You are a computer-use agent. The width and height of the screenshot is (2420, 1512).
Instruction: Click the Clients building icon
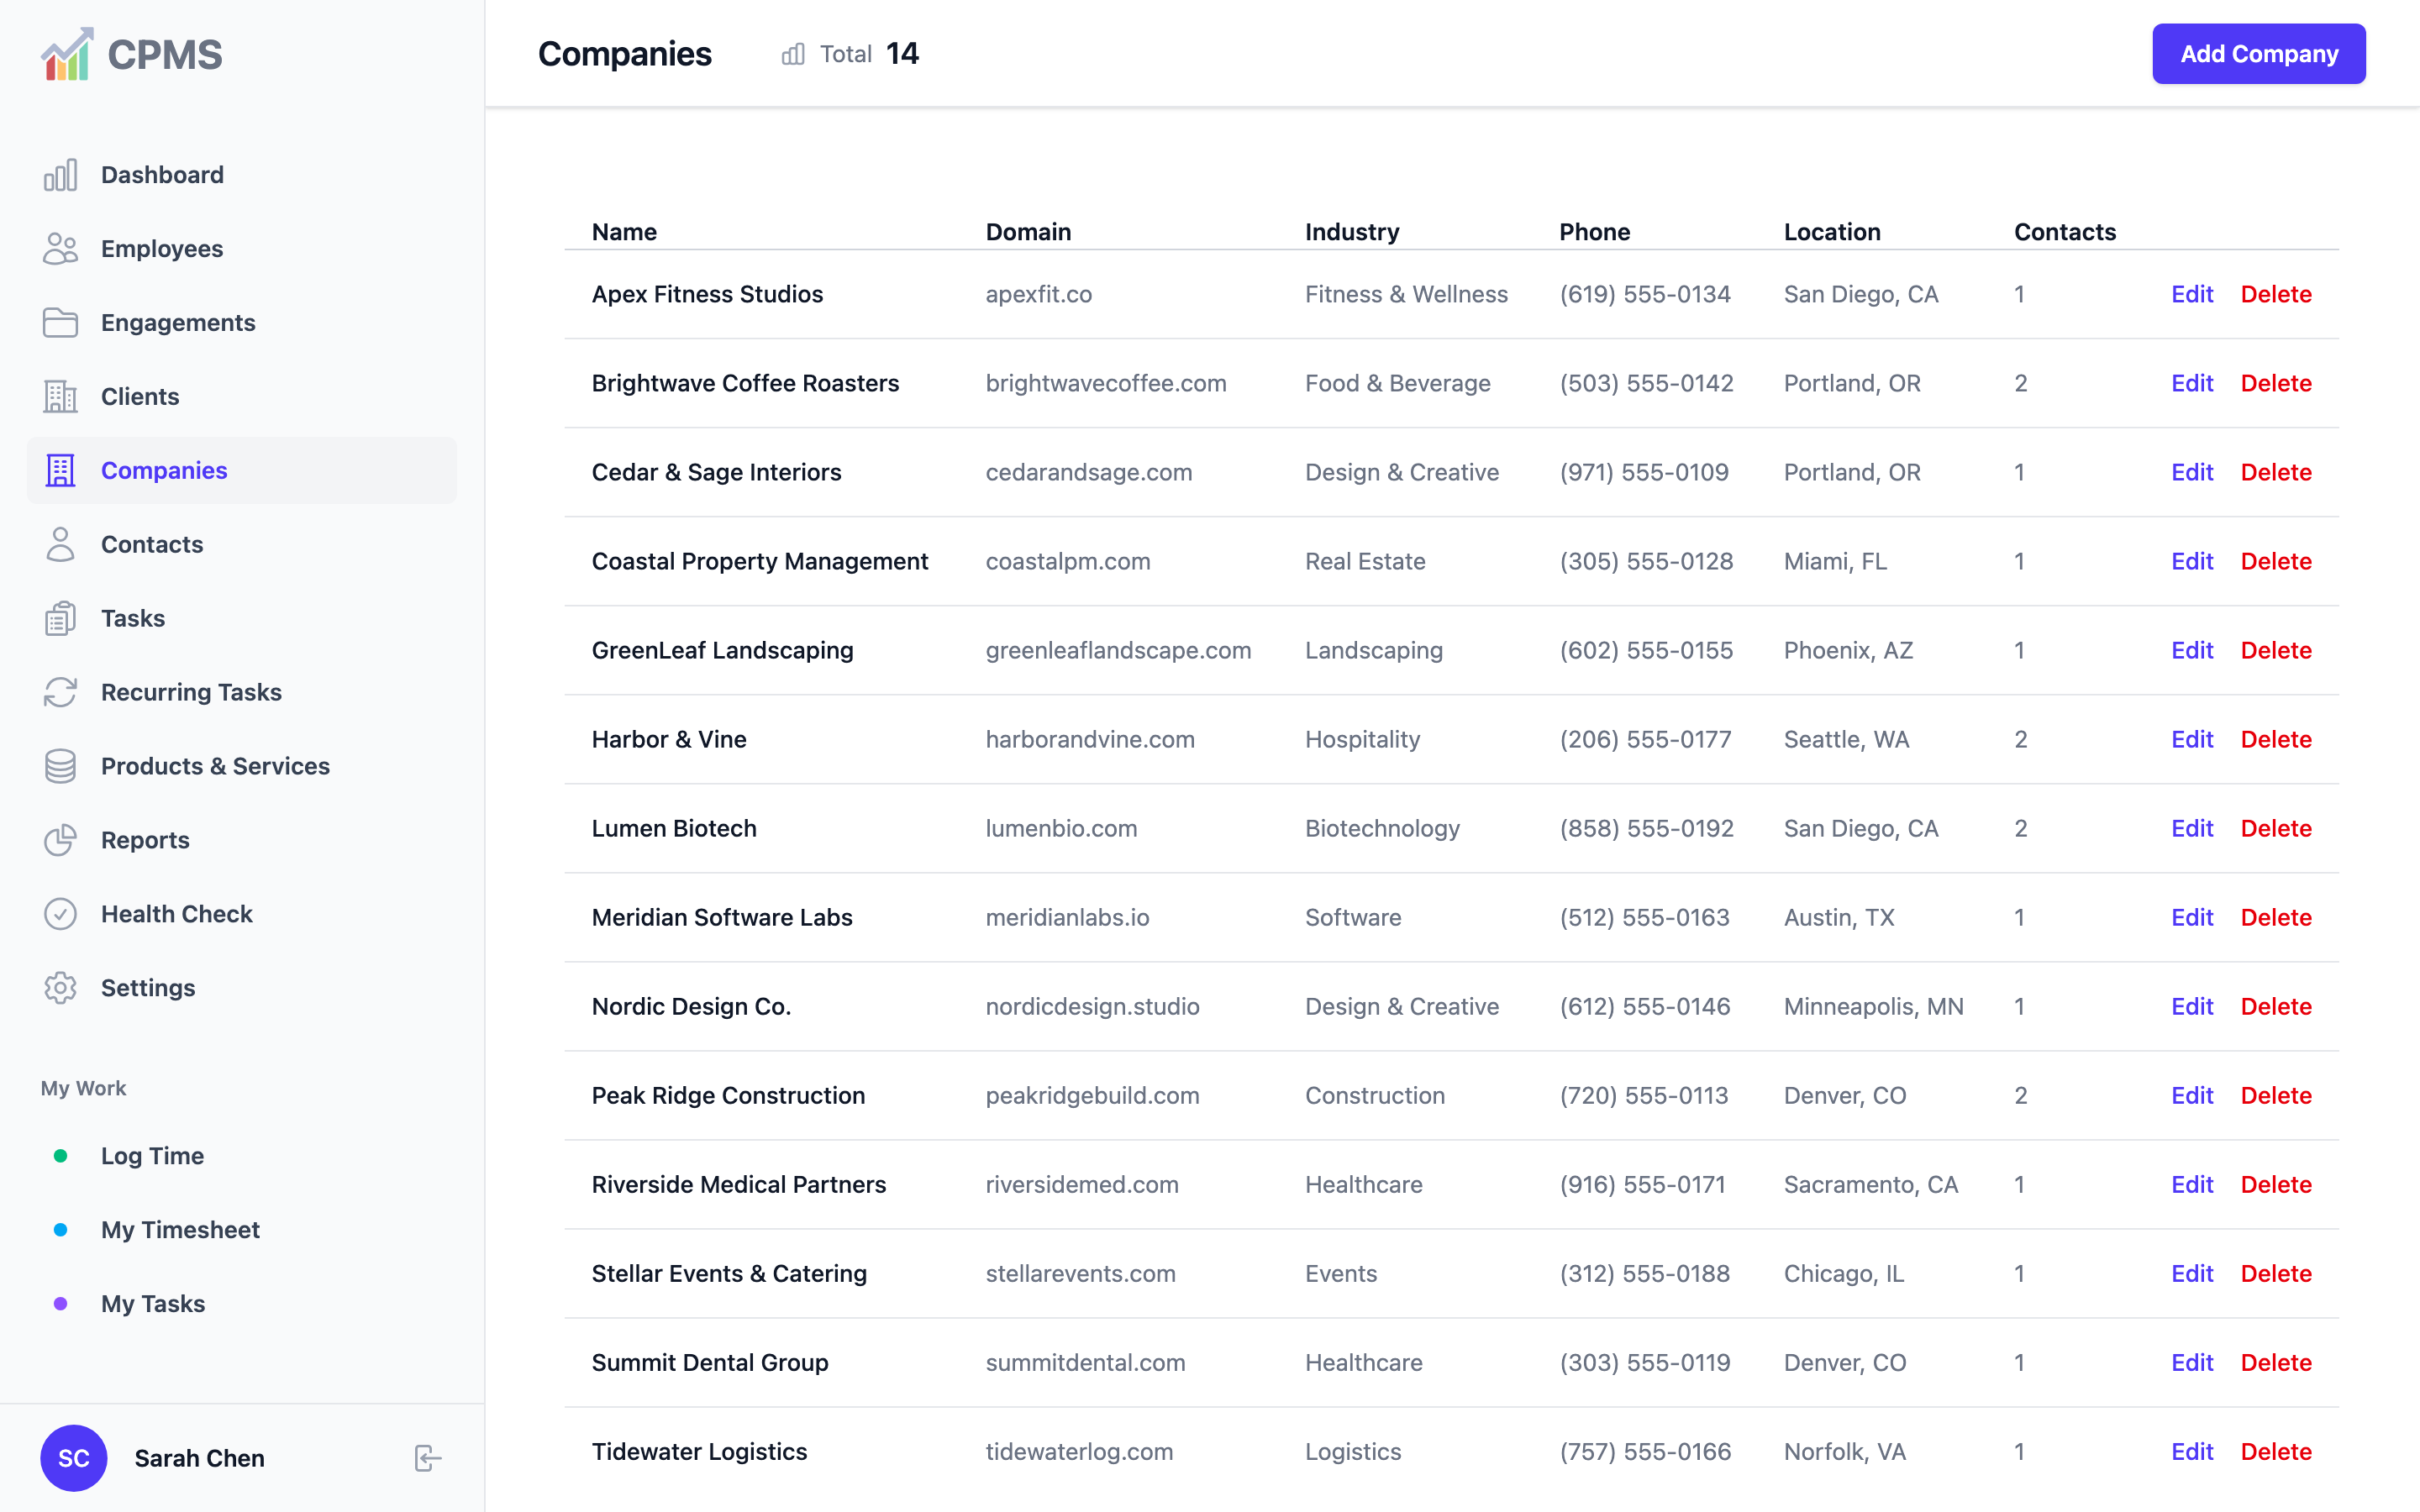click(x=60, y=397)
